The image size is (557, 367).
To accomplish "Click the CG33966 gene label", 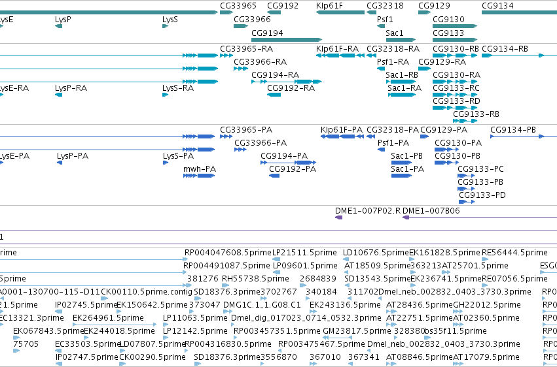I will (x=252, y=19).
